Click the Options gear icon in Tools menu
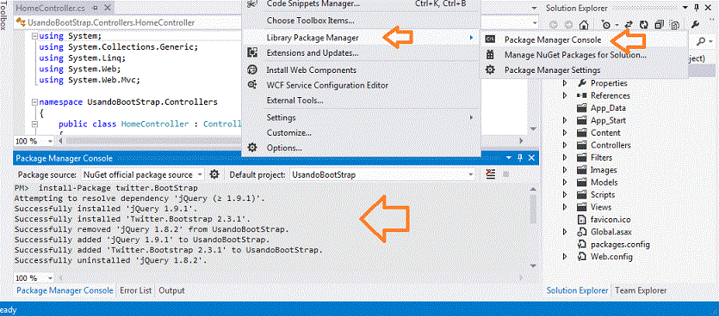 point(252,148)
